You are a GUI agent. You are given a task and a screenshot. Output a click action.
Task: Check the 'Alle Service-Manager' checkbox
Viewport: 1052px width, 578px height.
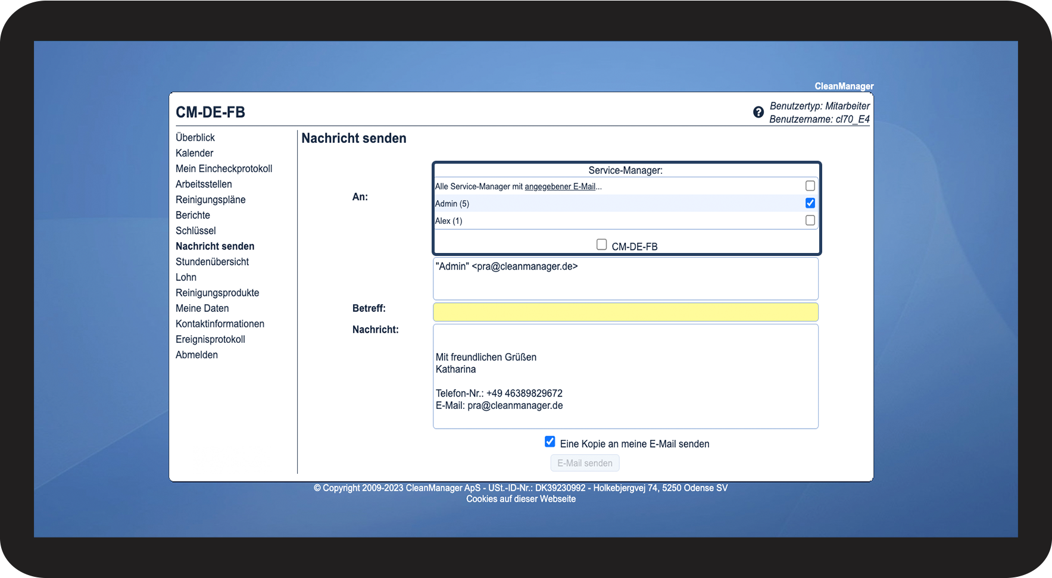810,186
